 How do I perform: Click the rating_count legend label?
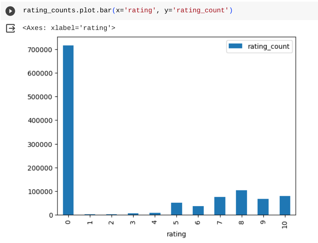pos(269,46)
